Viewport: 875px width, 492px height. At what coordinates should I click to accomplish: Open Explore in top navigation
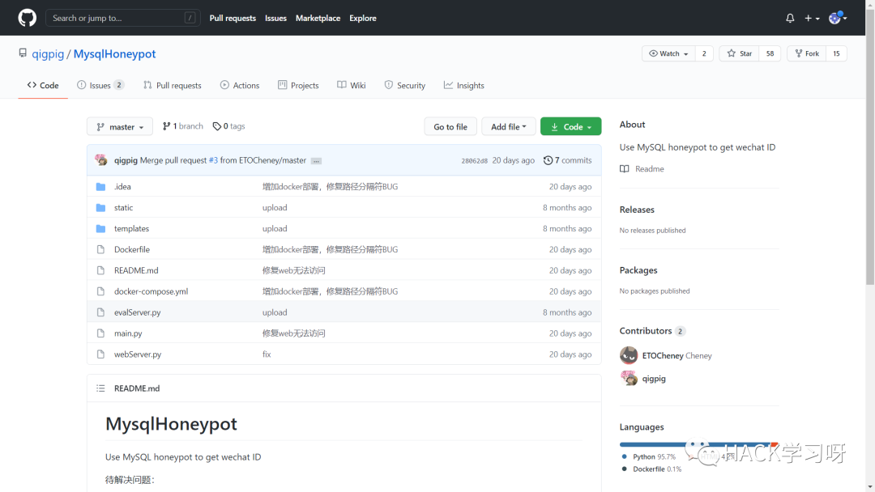[x=363, y=18]
